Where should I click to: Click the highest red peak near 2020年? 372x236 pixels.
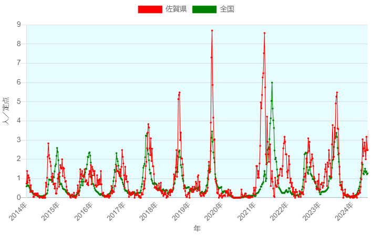pos(212,30)
